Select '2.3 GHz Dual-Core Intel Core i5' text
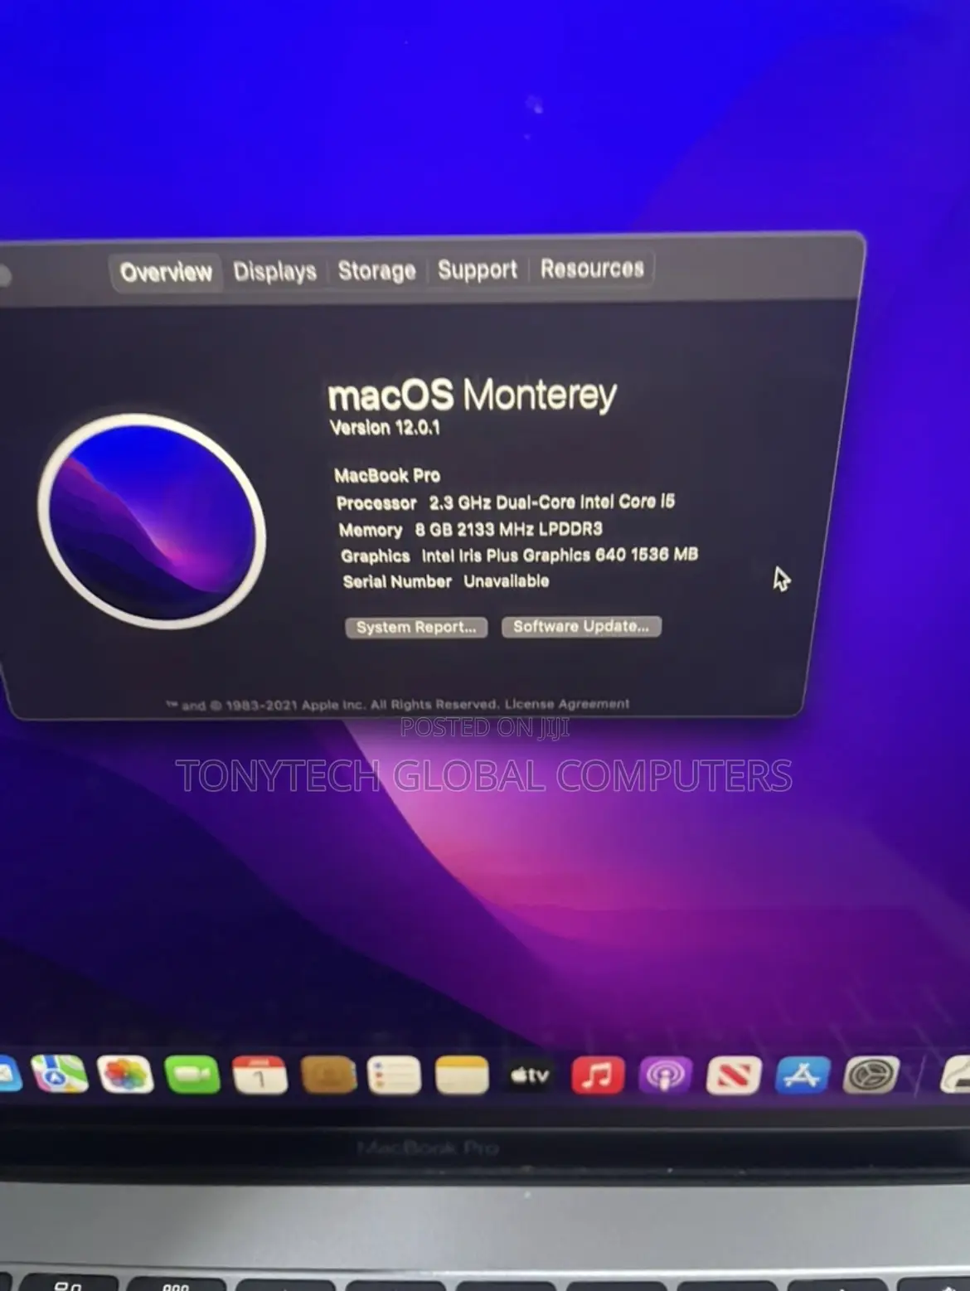The image size is (970, 1291). (552, 502)
